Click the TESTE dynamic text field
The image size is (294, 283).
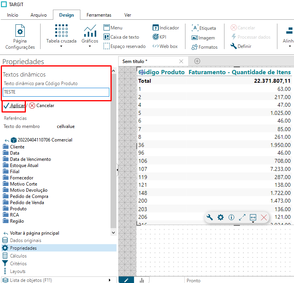coord(56,92)
